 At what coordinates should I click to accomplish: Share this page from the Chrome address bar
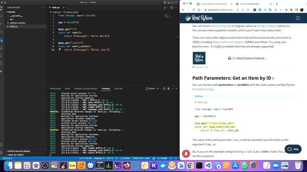(243, 10)
